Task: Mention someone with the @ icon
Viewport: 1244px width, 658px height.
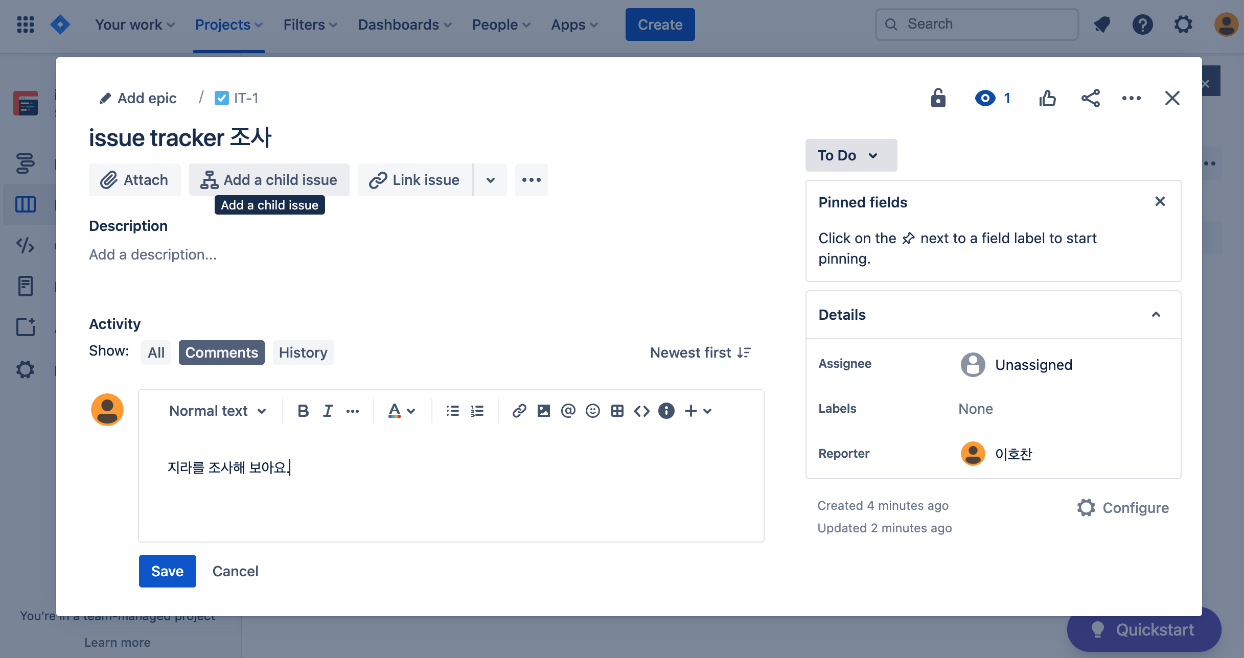Action: (x=568, y=411)
